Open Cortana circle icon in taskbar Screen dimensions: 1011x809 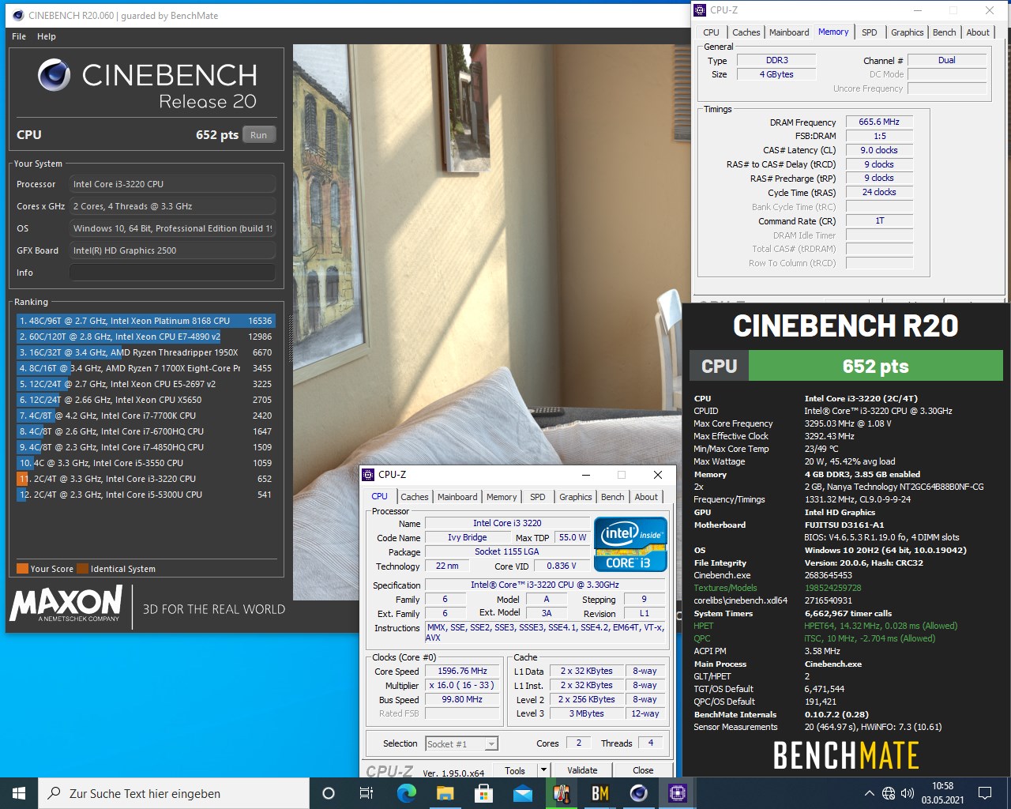click(x=329, y=793)
